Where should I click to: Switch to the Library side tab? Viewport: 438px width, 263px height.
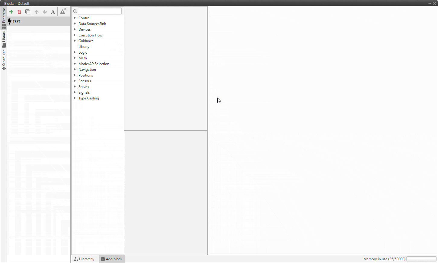4,39
